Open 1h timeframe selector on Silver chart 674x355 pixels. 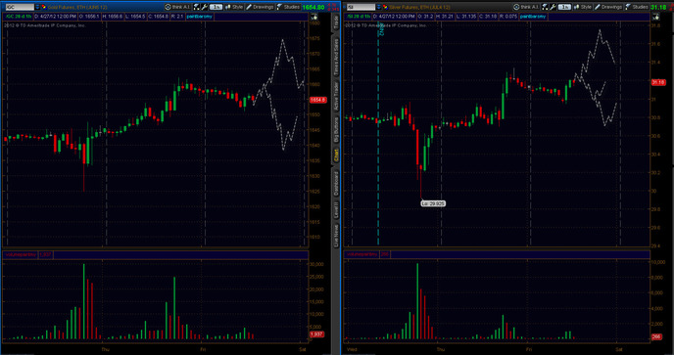(x=564, y=7)
